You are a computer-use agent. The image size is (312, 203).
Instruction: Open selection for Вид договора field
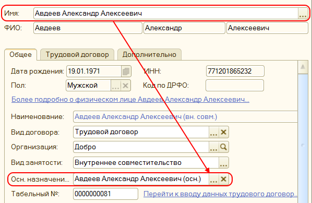[214, 132]
